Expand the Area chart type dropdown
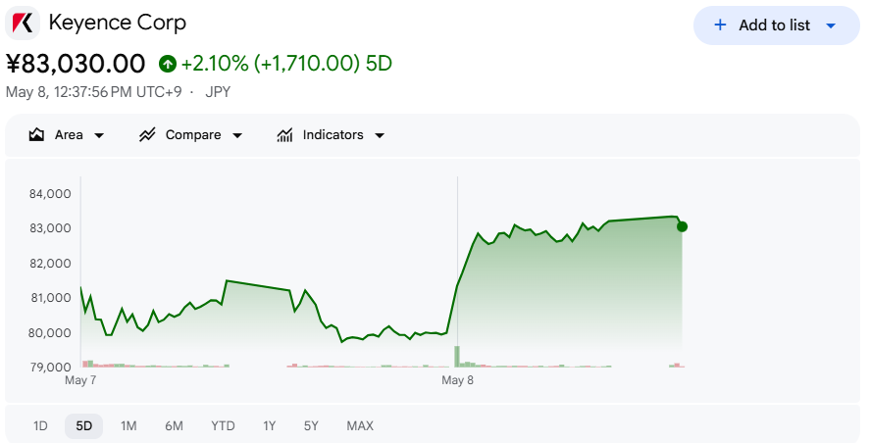Screen dimensions: 870x443 point(99,135)
